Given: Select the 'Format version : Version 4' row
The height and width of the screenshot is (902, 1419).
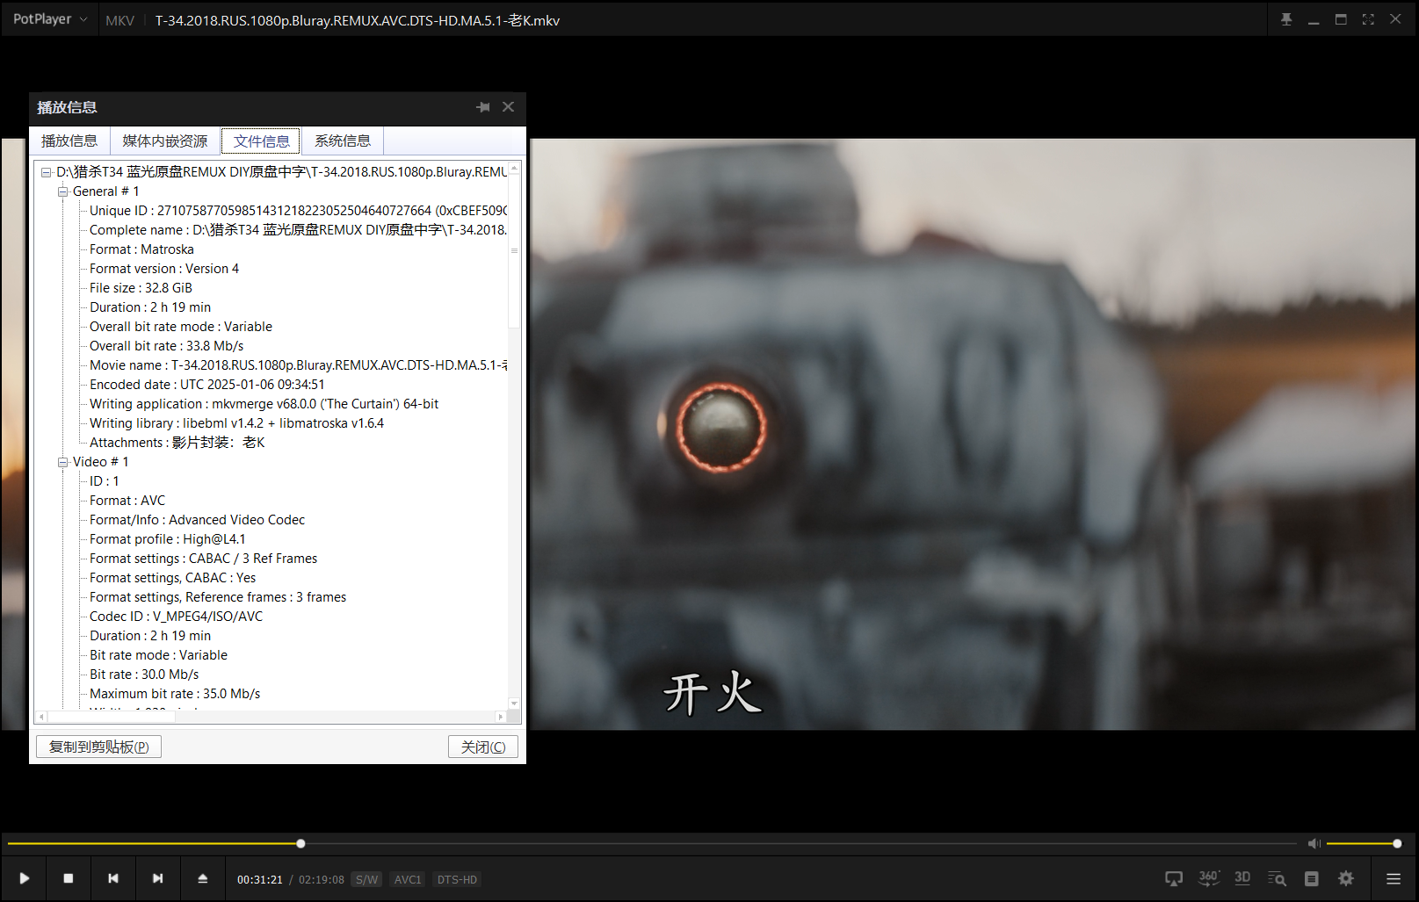Looking at the screenshot, I should (x=164, y=269).
